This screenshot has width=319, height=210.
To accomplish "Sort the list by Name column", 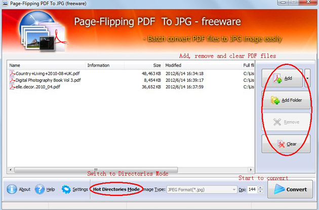I will [47, 65].
